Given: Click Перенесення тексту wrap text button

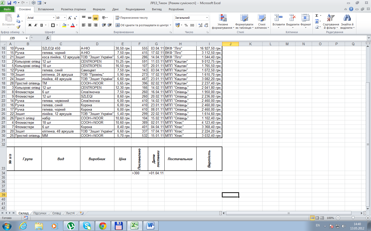Looking at the screenshot, I should 132,18.
